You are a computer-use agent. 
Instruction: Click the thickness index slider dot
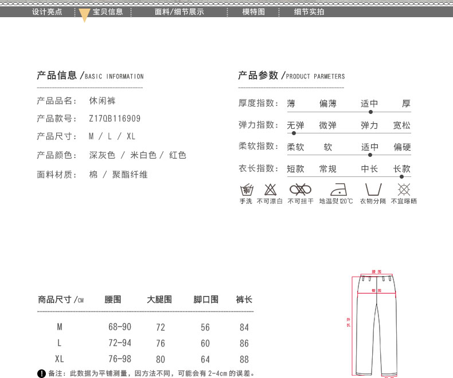pos(370,112)
